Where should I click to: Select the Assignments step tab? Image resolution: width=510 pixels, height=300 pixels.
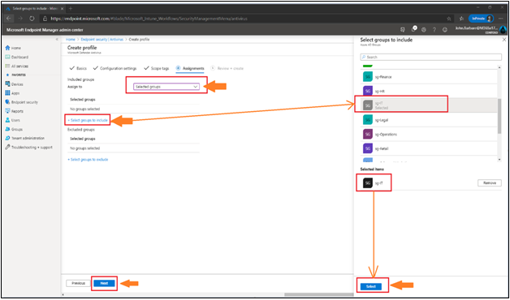[190, 68]
